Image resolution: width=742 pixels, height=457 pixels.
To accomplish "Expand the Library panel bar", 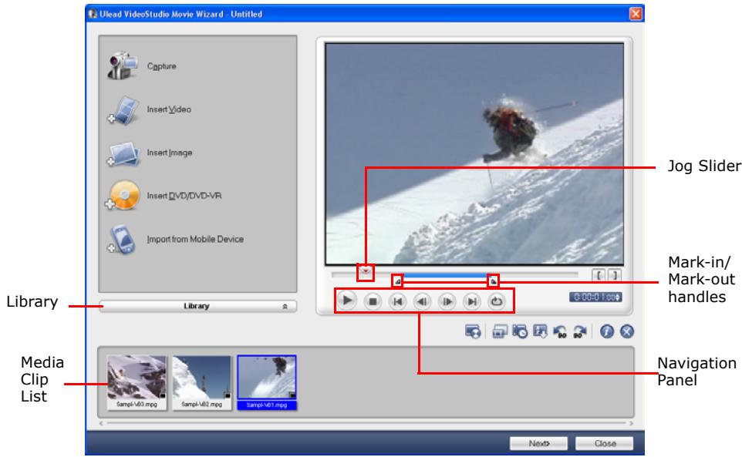I will point(197,306).
